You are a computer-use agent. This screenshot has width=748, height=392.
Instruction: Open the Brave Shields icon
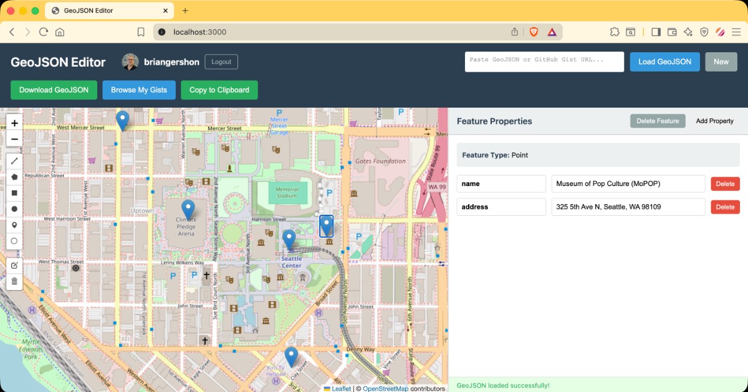(534, 32)
